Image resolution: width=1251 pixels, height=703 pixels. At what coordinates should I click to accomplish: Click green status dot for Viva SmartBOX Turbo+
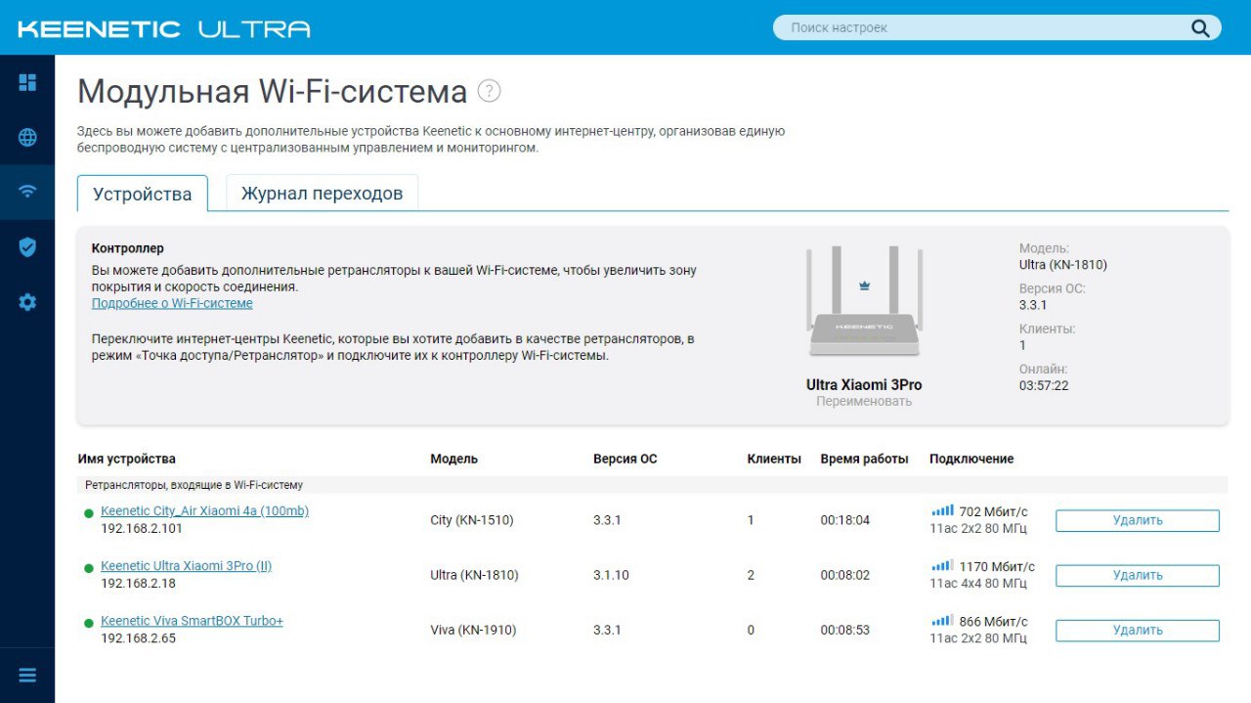click(89, 622)
